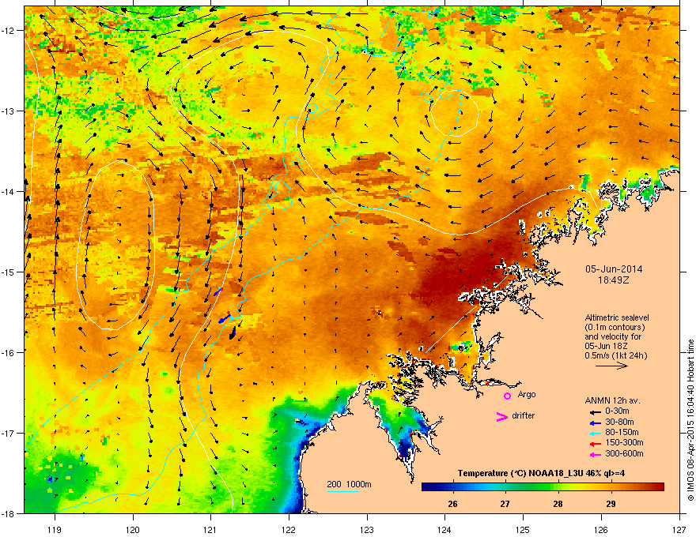
Task: Click the colorbar value "27"
Action: (505, 504)
